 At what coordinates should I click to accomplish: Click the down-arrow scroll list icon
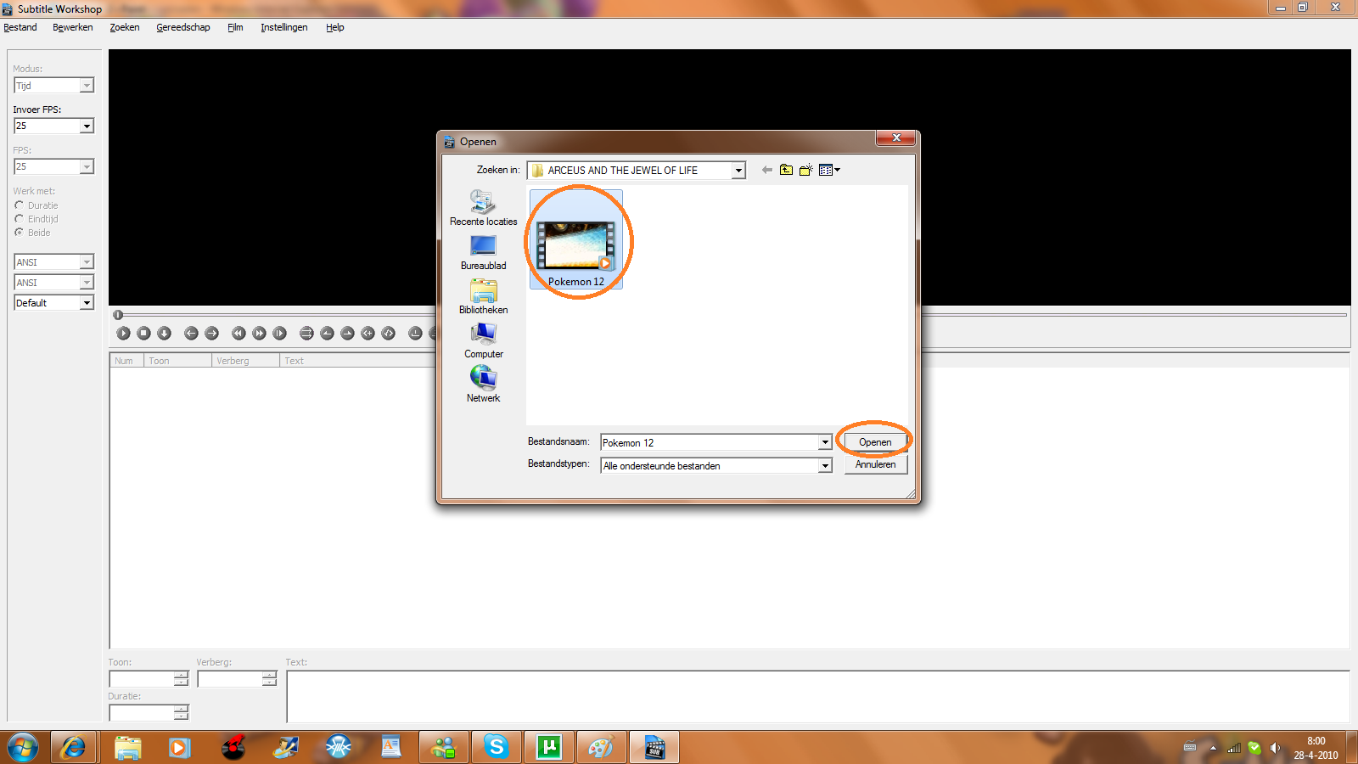click(x=164, y=334)
